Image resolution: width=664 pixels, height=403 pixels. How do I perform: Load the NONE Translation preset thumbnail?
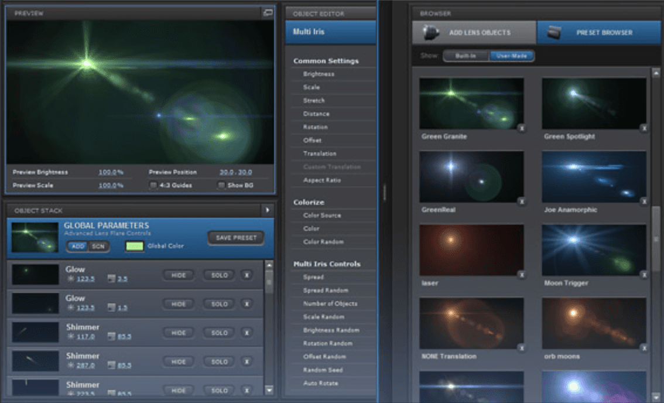pyautogui.click(x=471, y=323)
